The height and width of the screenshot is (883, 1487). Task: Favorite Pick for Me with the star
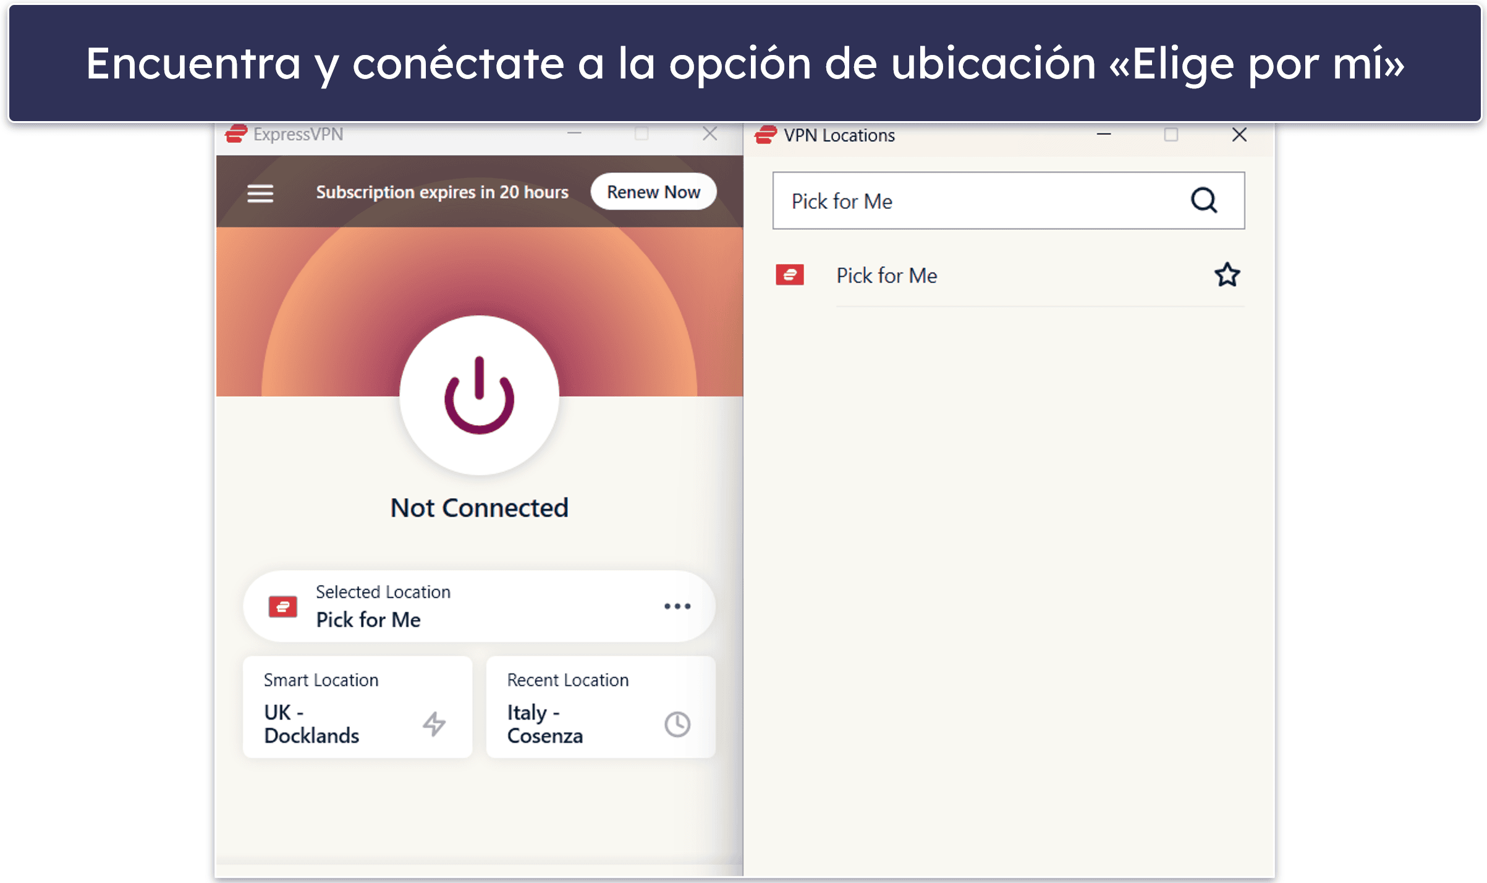[1227, 275]
